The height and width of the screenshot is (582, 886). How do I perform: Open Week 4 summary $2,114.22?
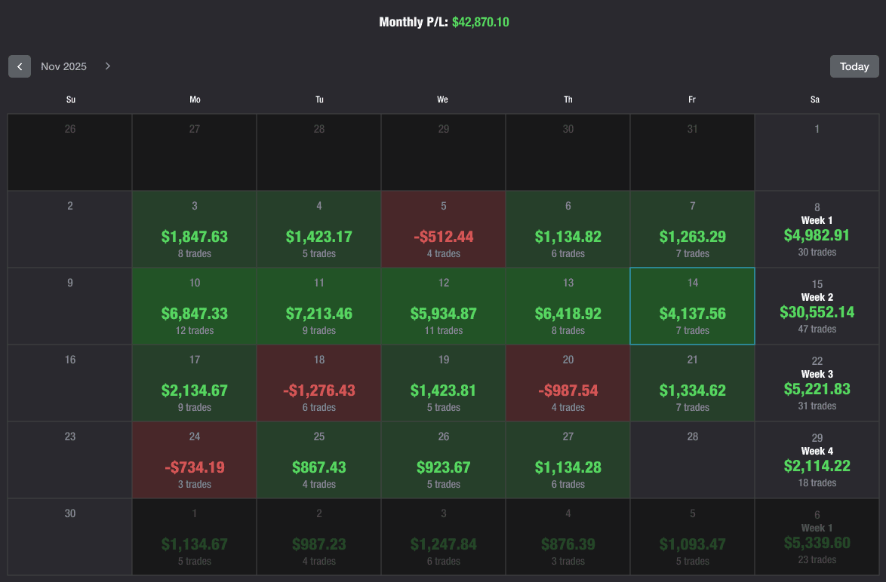(817, 460)
